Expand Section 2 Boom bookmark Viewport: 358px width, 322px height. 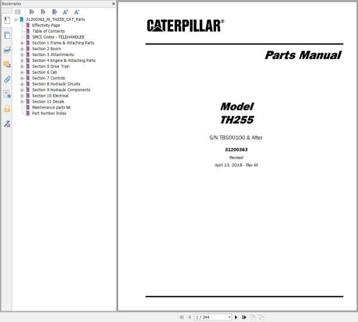tap(22, 49)
